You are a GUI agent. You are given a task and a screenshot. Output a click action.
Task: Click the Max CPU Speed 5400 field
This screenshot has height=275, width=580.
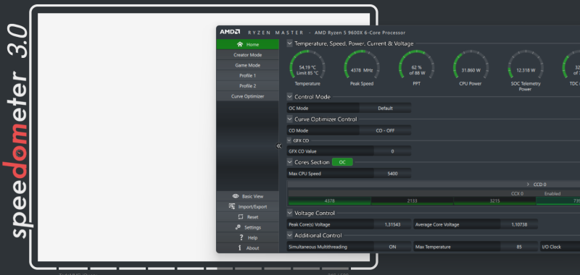[x=392, y=173]
